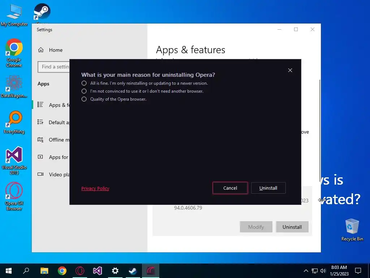Open Offline maps sidebar item
This screenshot has height=278, width=370.
(53, 140)
